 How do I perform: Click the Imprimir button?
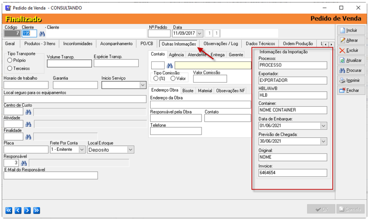(351, 81)
